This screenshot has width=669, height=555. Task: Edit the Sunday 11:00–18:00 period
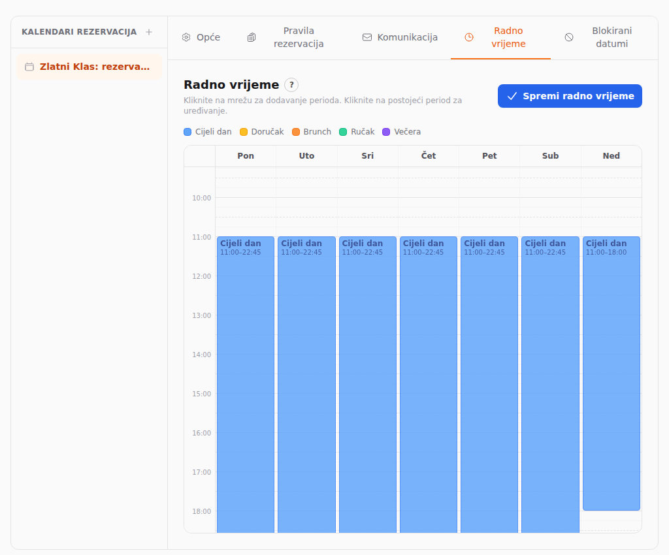click(612, 373)
